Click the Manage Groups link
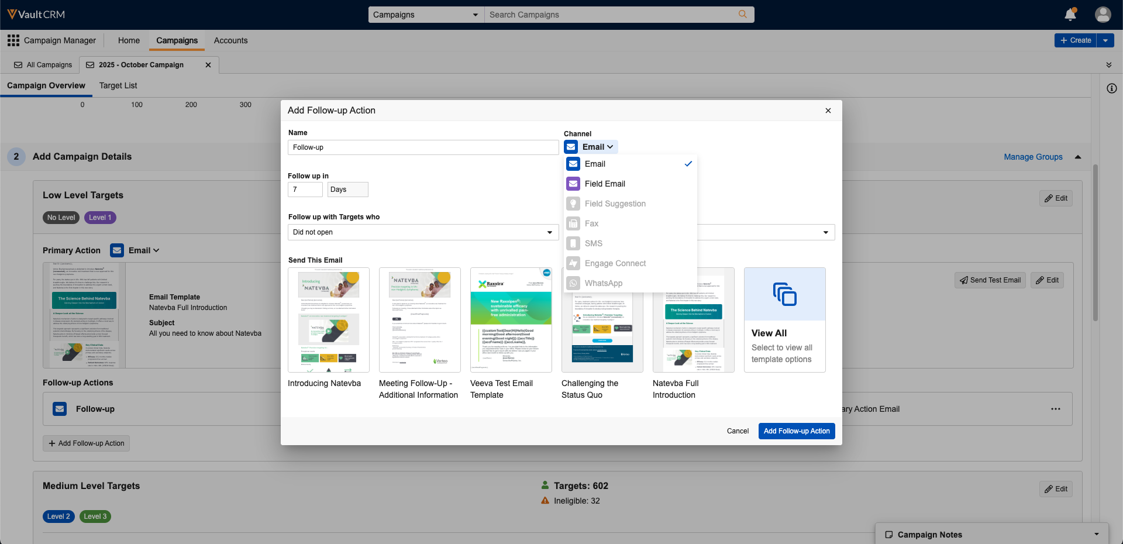 (x=1033, y=157)
